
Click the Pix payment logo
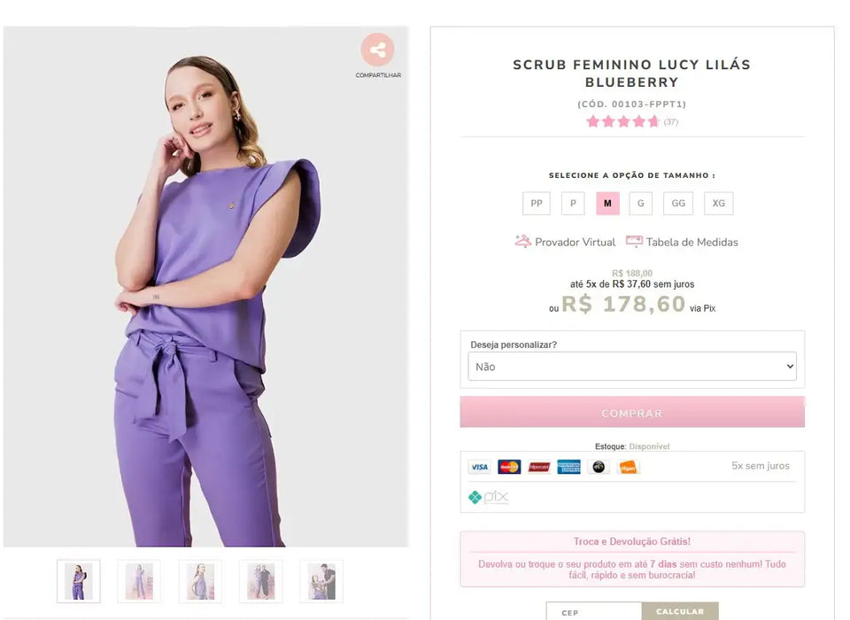[x=487, y=498]
